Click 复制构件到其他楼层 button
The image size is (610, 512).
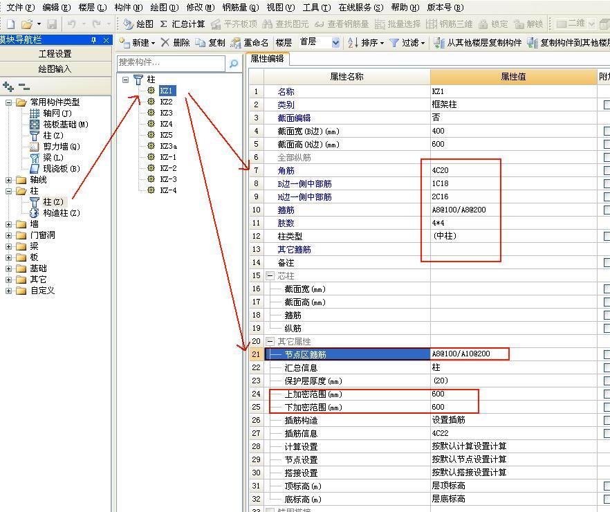tap(568, 42)
